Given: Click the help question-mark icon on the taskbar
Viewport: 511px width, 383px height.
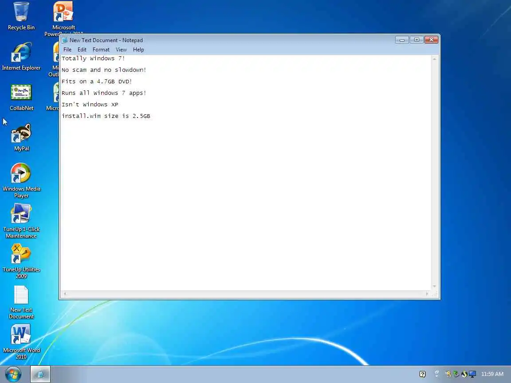Looking at the screenshot, I should click(x=422, y=374).
